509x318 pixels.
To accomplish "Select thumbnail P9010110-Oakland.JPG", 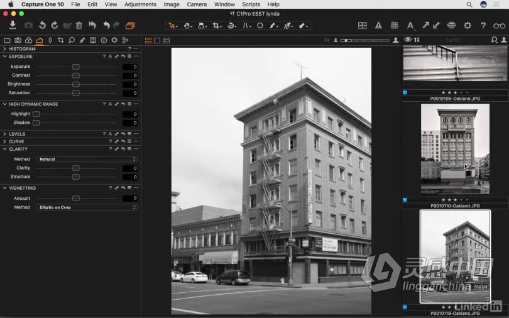I will pyautogui.click(x=455, y=148).
